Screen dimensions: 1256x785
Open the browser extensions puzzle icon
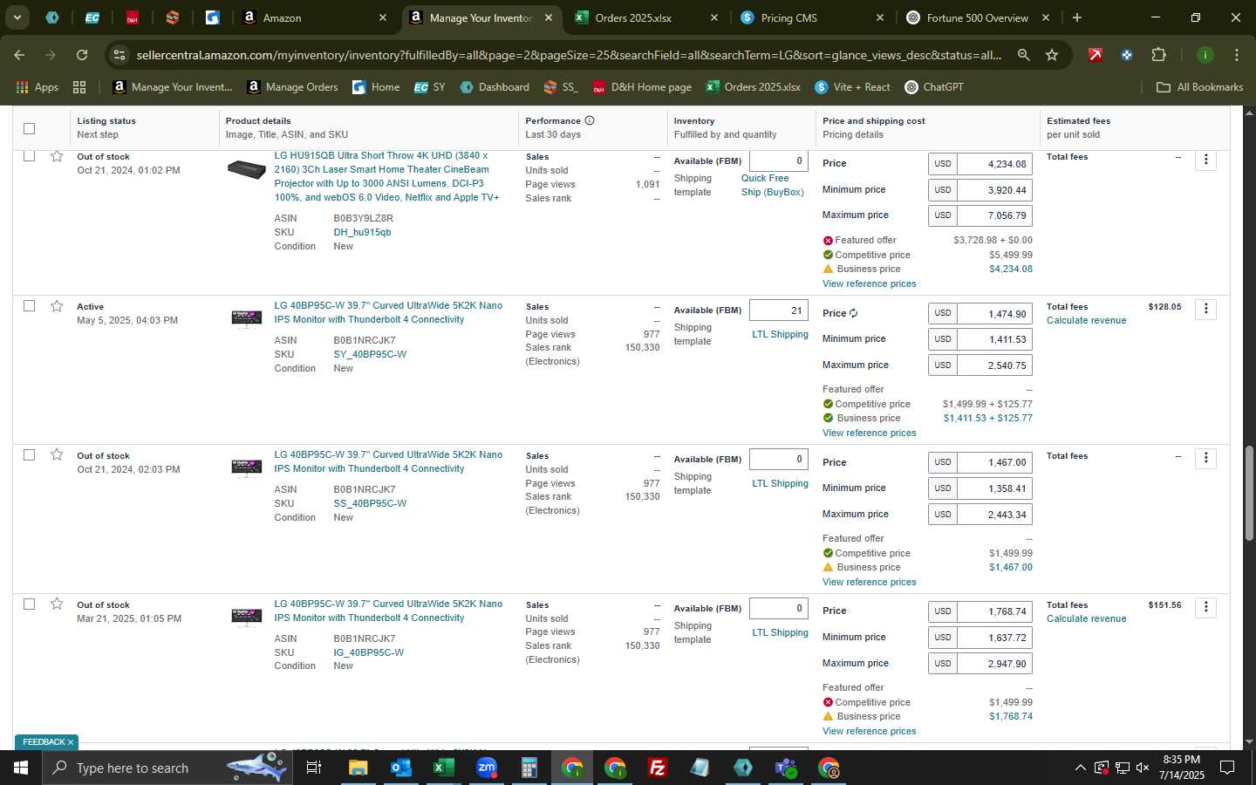click(x=1158, y=55)
